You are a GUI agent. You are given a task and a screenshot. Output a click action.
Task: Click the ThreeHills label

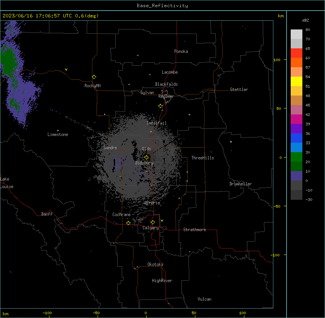pos(202,158)
